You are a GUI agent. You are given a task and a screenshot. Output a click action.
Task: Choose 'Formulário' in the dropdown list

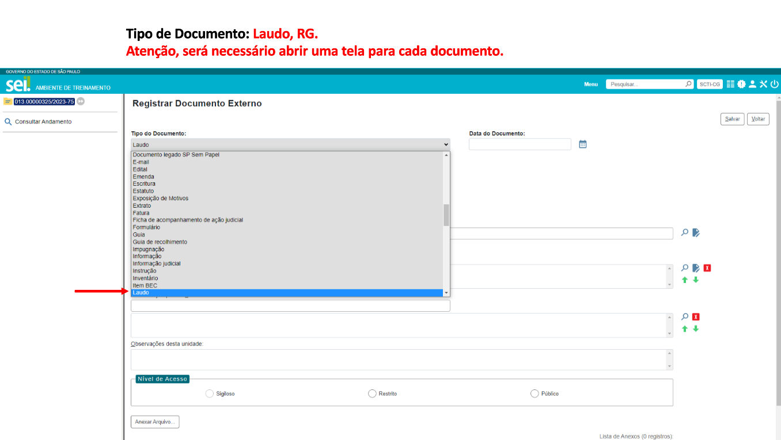pyautogui.click(x=287, y=227)
